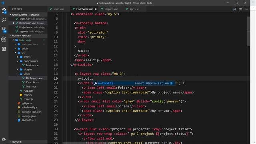This screenshot has width=256, height=144.
Task: Click the open changes icon in the editor toolbar
Action: pos(234,9)
